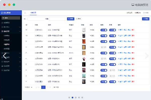Image resolution: width=151 pixels, height=100 pixels.
Task: Focus the ID filter input field
Action: point(36,19)
